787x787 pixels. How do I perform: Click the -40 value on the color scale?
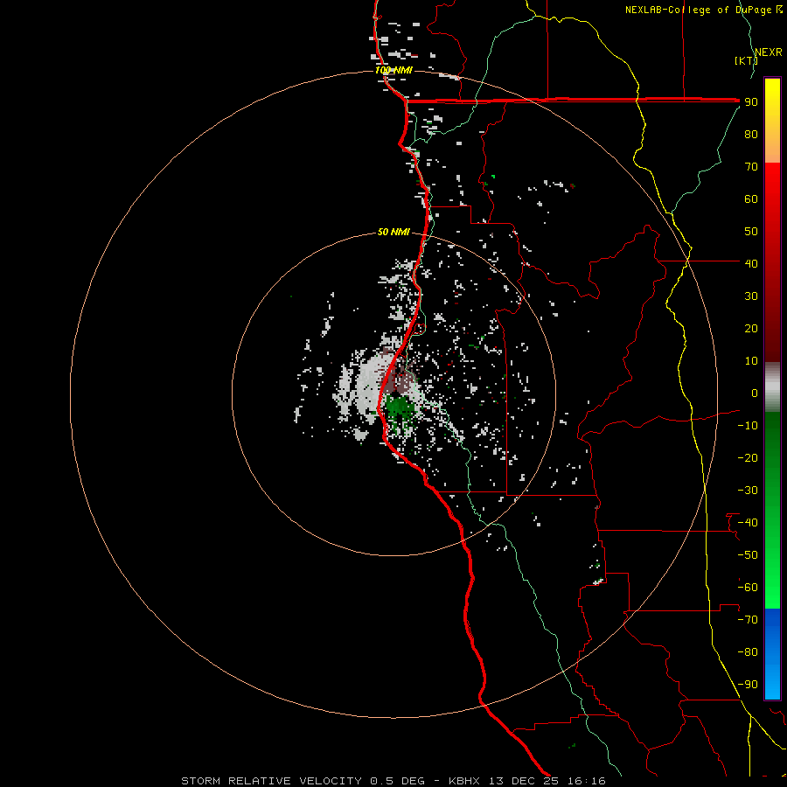pyautogui.click(x=748, y=523)
